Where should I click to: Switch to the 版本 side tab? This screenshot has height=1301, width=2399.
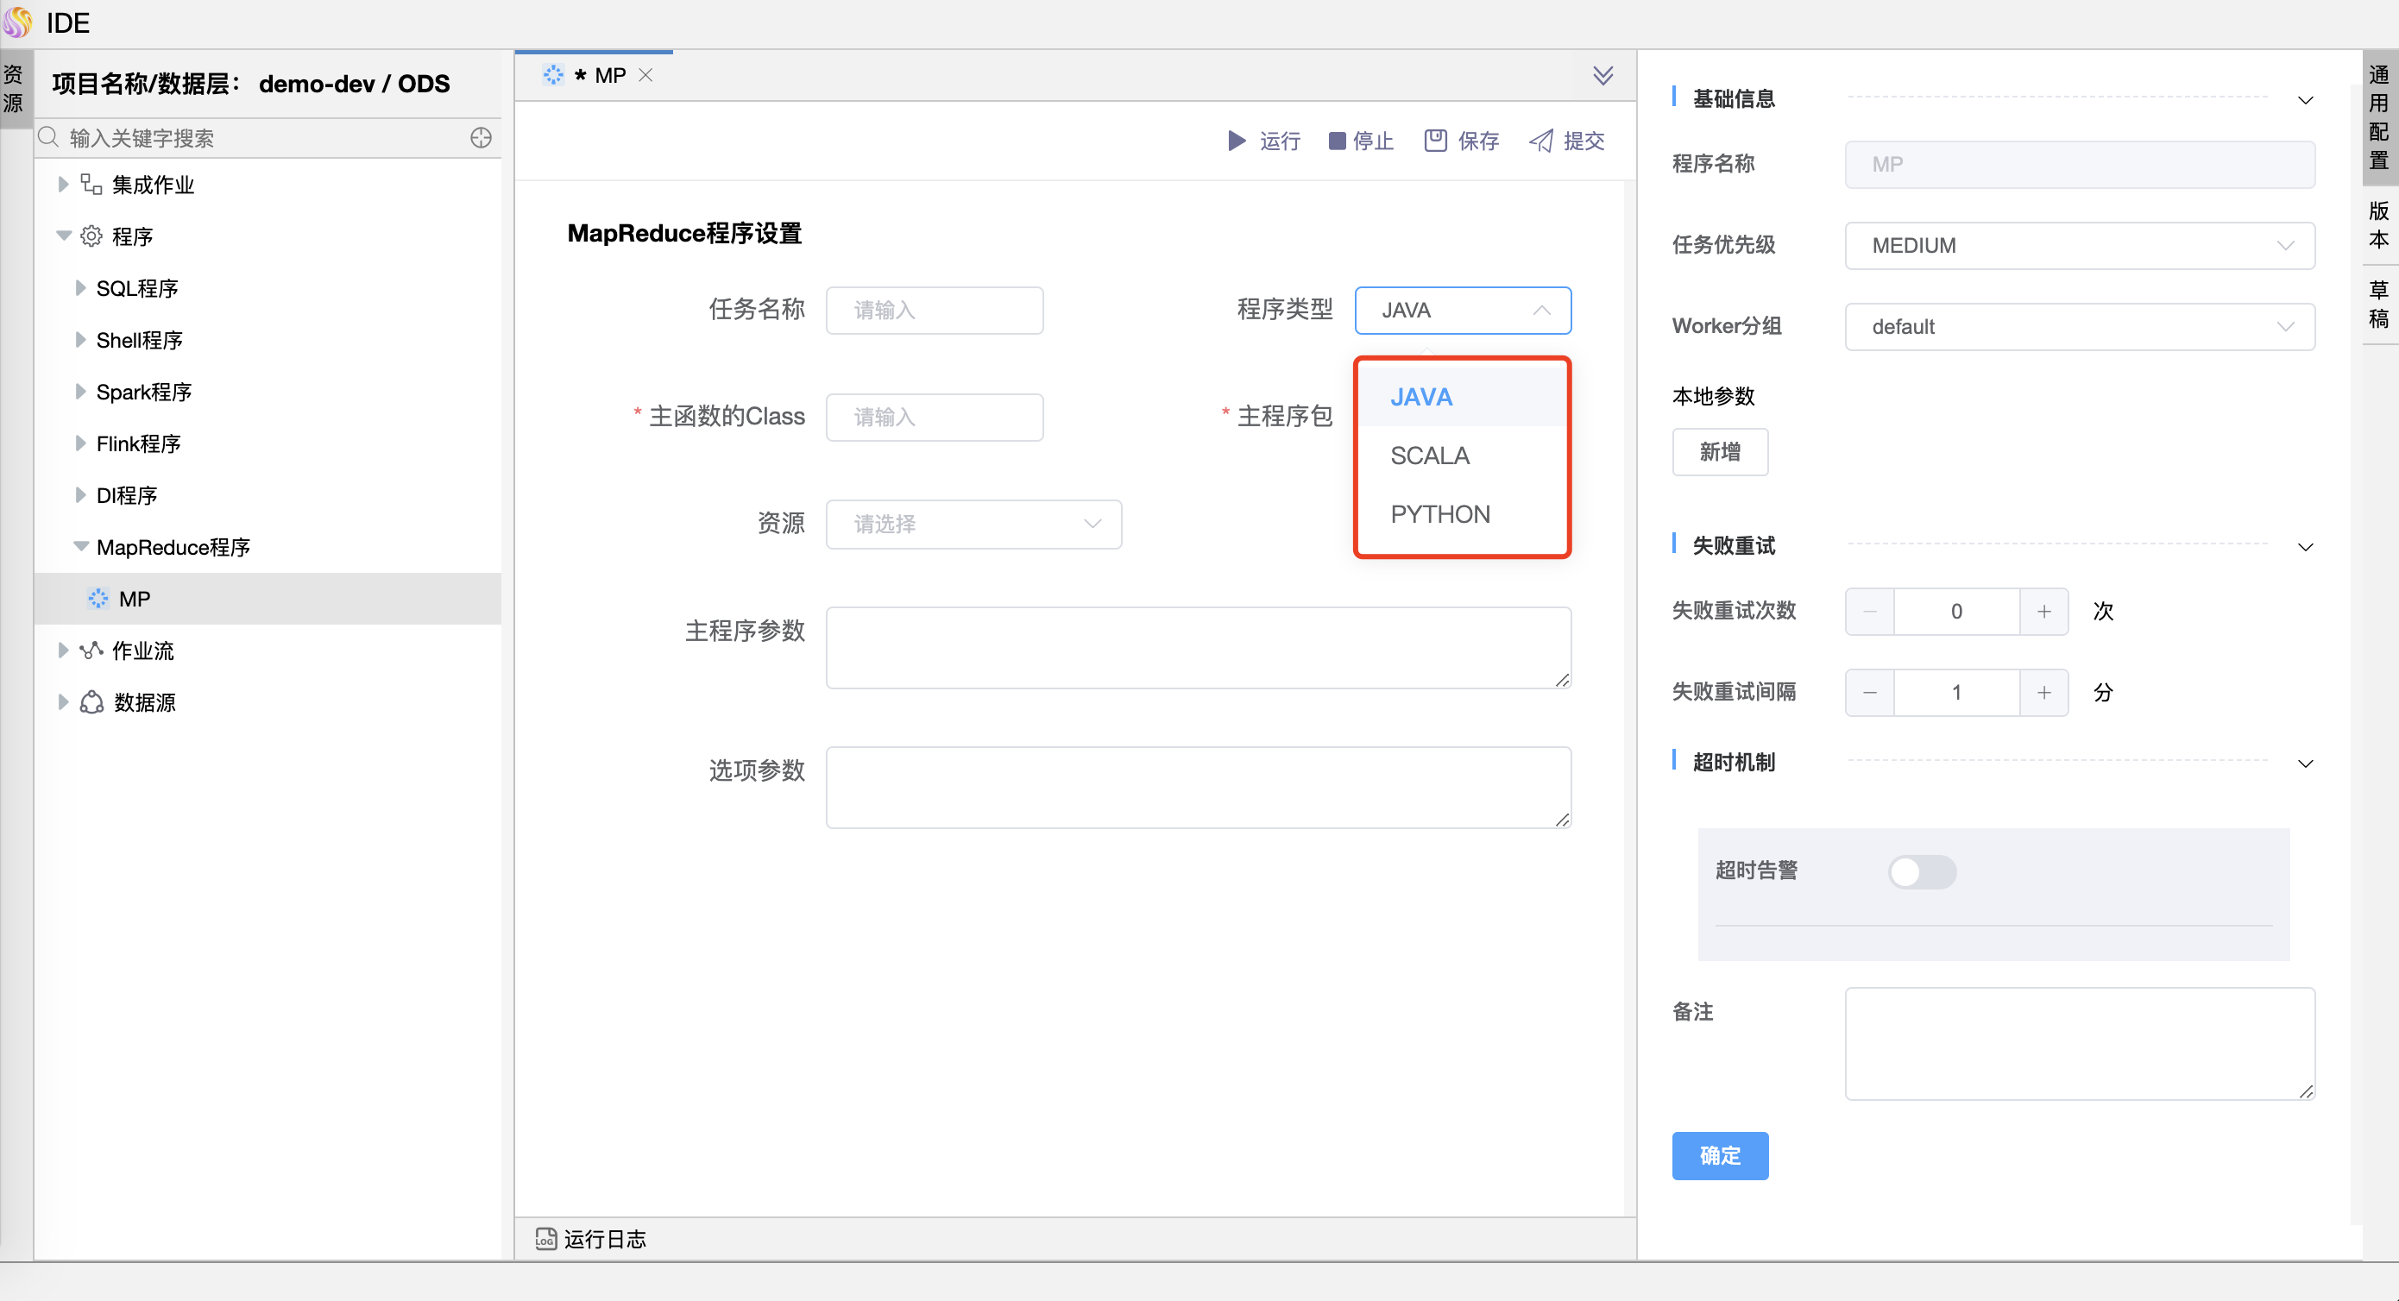click(x=2378, y=224)
